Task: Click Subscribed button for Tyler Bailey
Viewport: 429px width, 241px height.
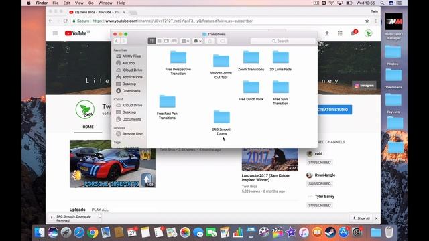Action: [x=320, y=206]
